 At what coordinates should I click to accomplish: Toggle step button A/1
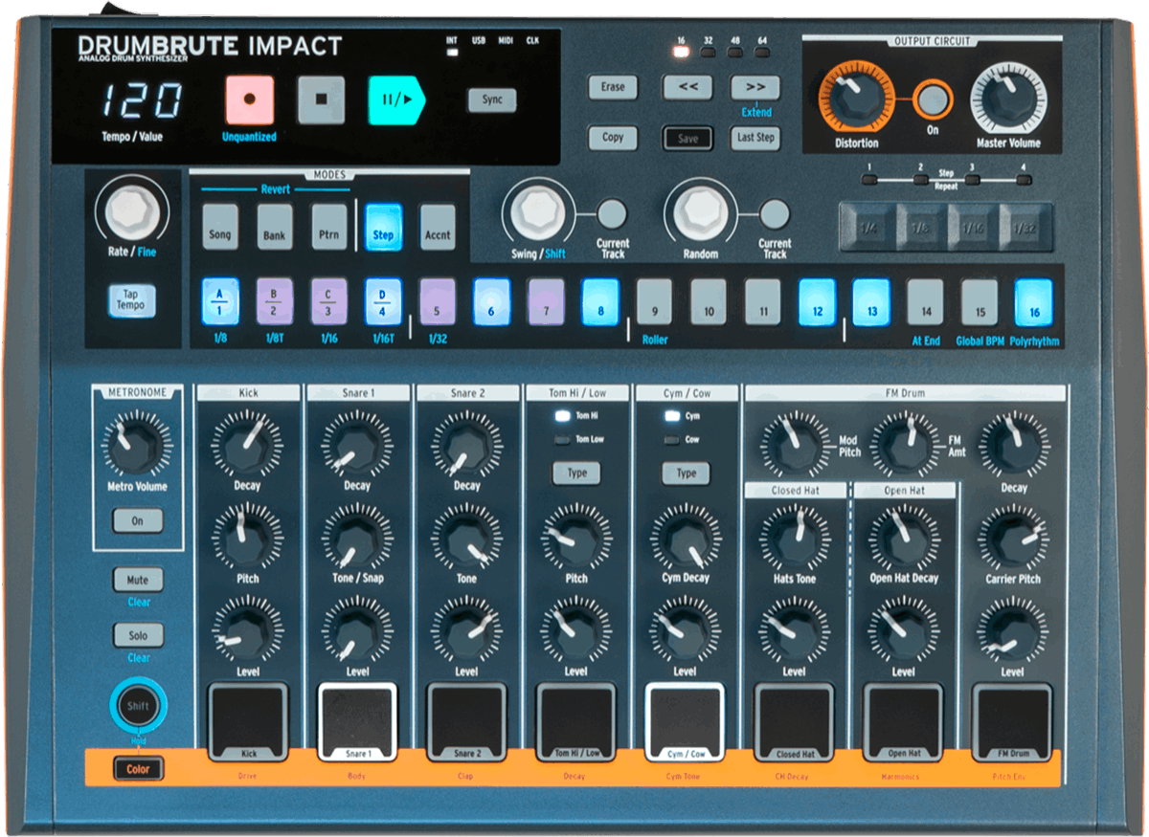point(220,302)
